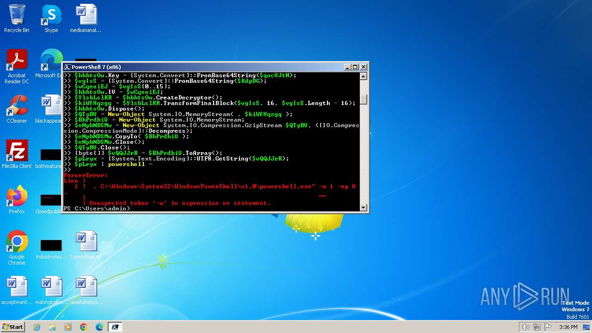
Task: Select the usastatistics Word document icon
Action: click(86, 290)
